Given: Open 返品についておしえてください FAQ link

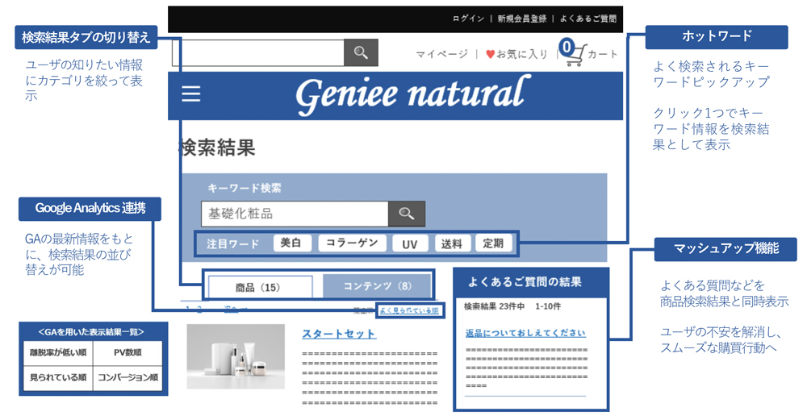Looking at the screenshot, I should [x=525, y=333].
